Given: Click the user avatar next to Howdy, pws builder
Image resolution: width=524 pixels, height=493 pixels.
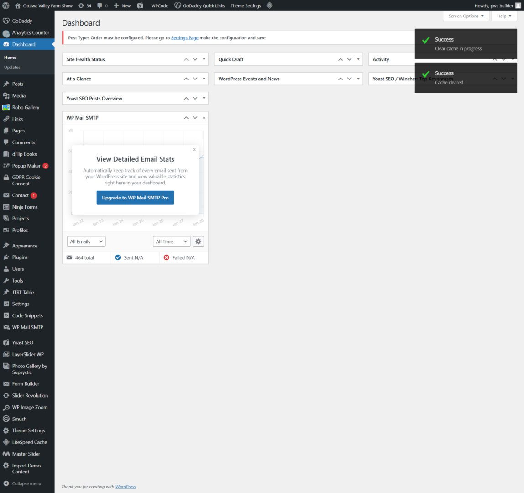Looking at the screenshot, I should point(518,5).
